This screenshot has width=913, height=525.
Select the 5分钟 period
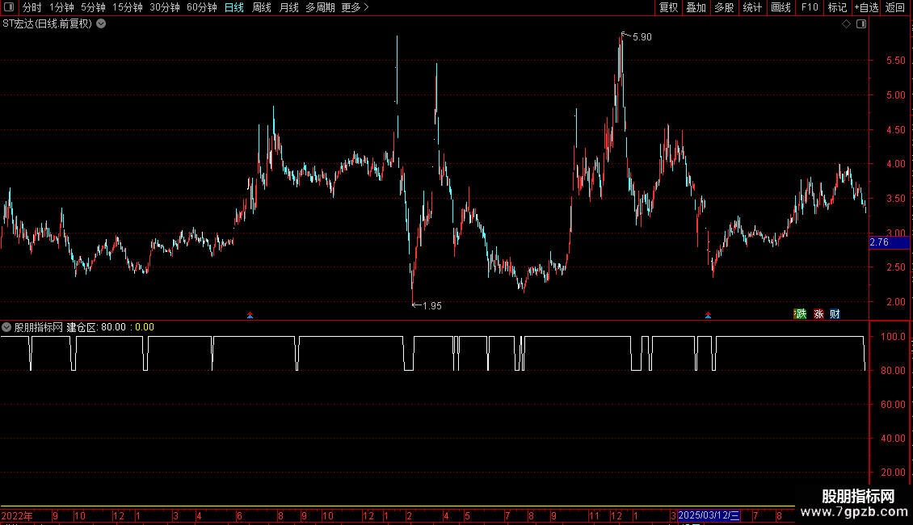93,7
